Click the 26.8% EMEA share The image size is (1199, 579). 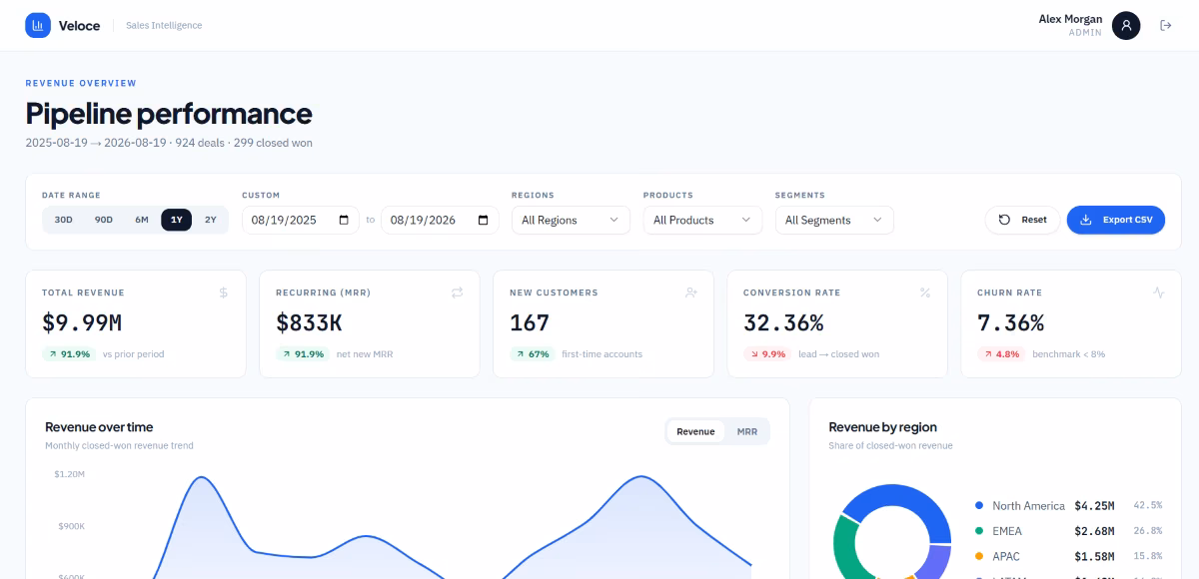pyautogui.click(x=1148, y=531)
